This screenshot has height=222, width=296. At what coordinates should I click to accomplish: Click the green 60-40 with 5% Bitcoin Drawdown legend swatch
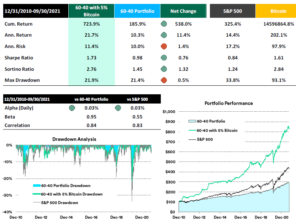click(x=37, y=194)
